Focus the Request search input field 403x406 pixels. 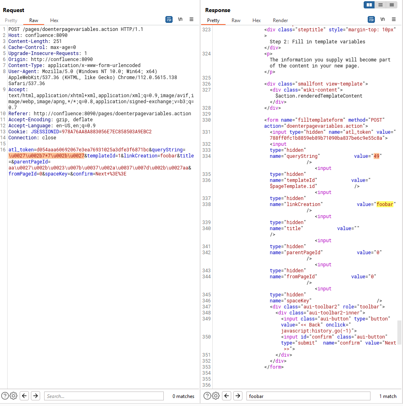[104, 396]
